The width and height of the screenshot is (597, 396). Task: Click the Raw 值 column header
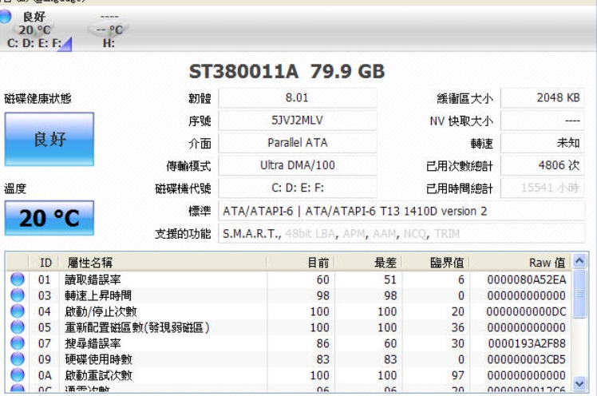click(520, 263)
